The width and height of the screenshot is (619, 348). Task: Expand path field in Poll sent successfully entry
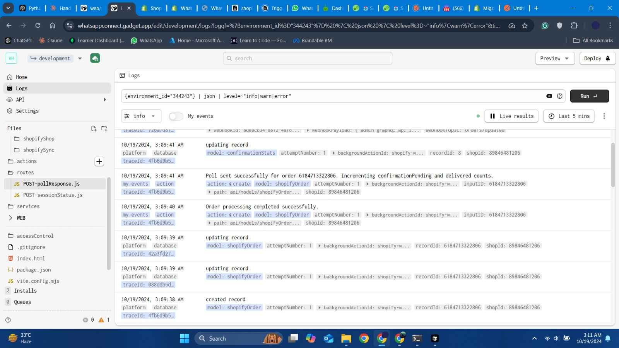[209, 192]
